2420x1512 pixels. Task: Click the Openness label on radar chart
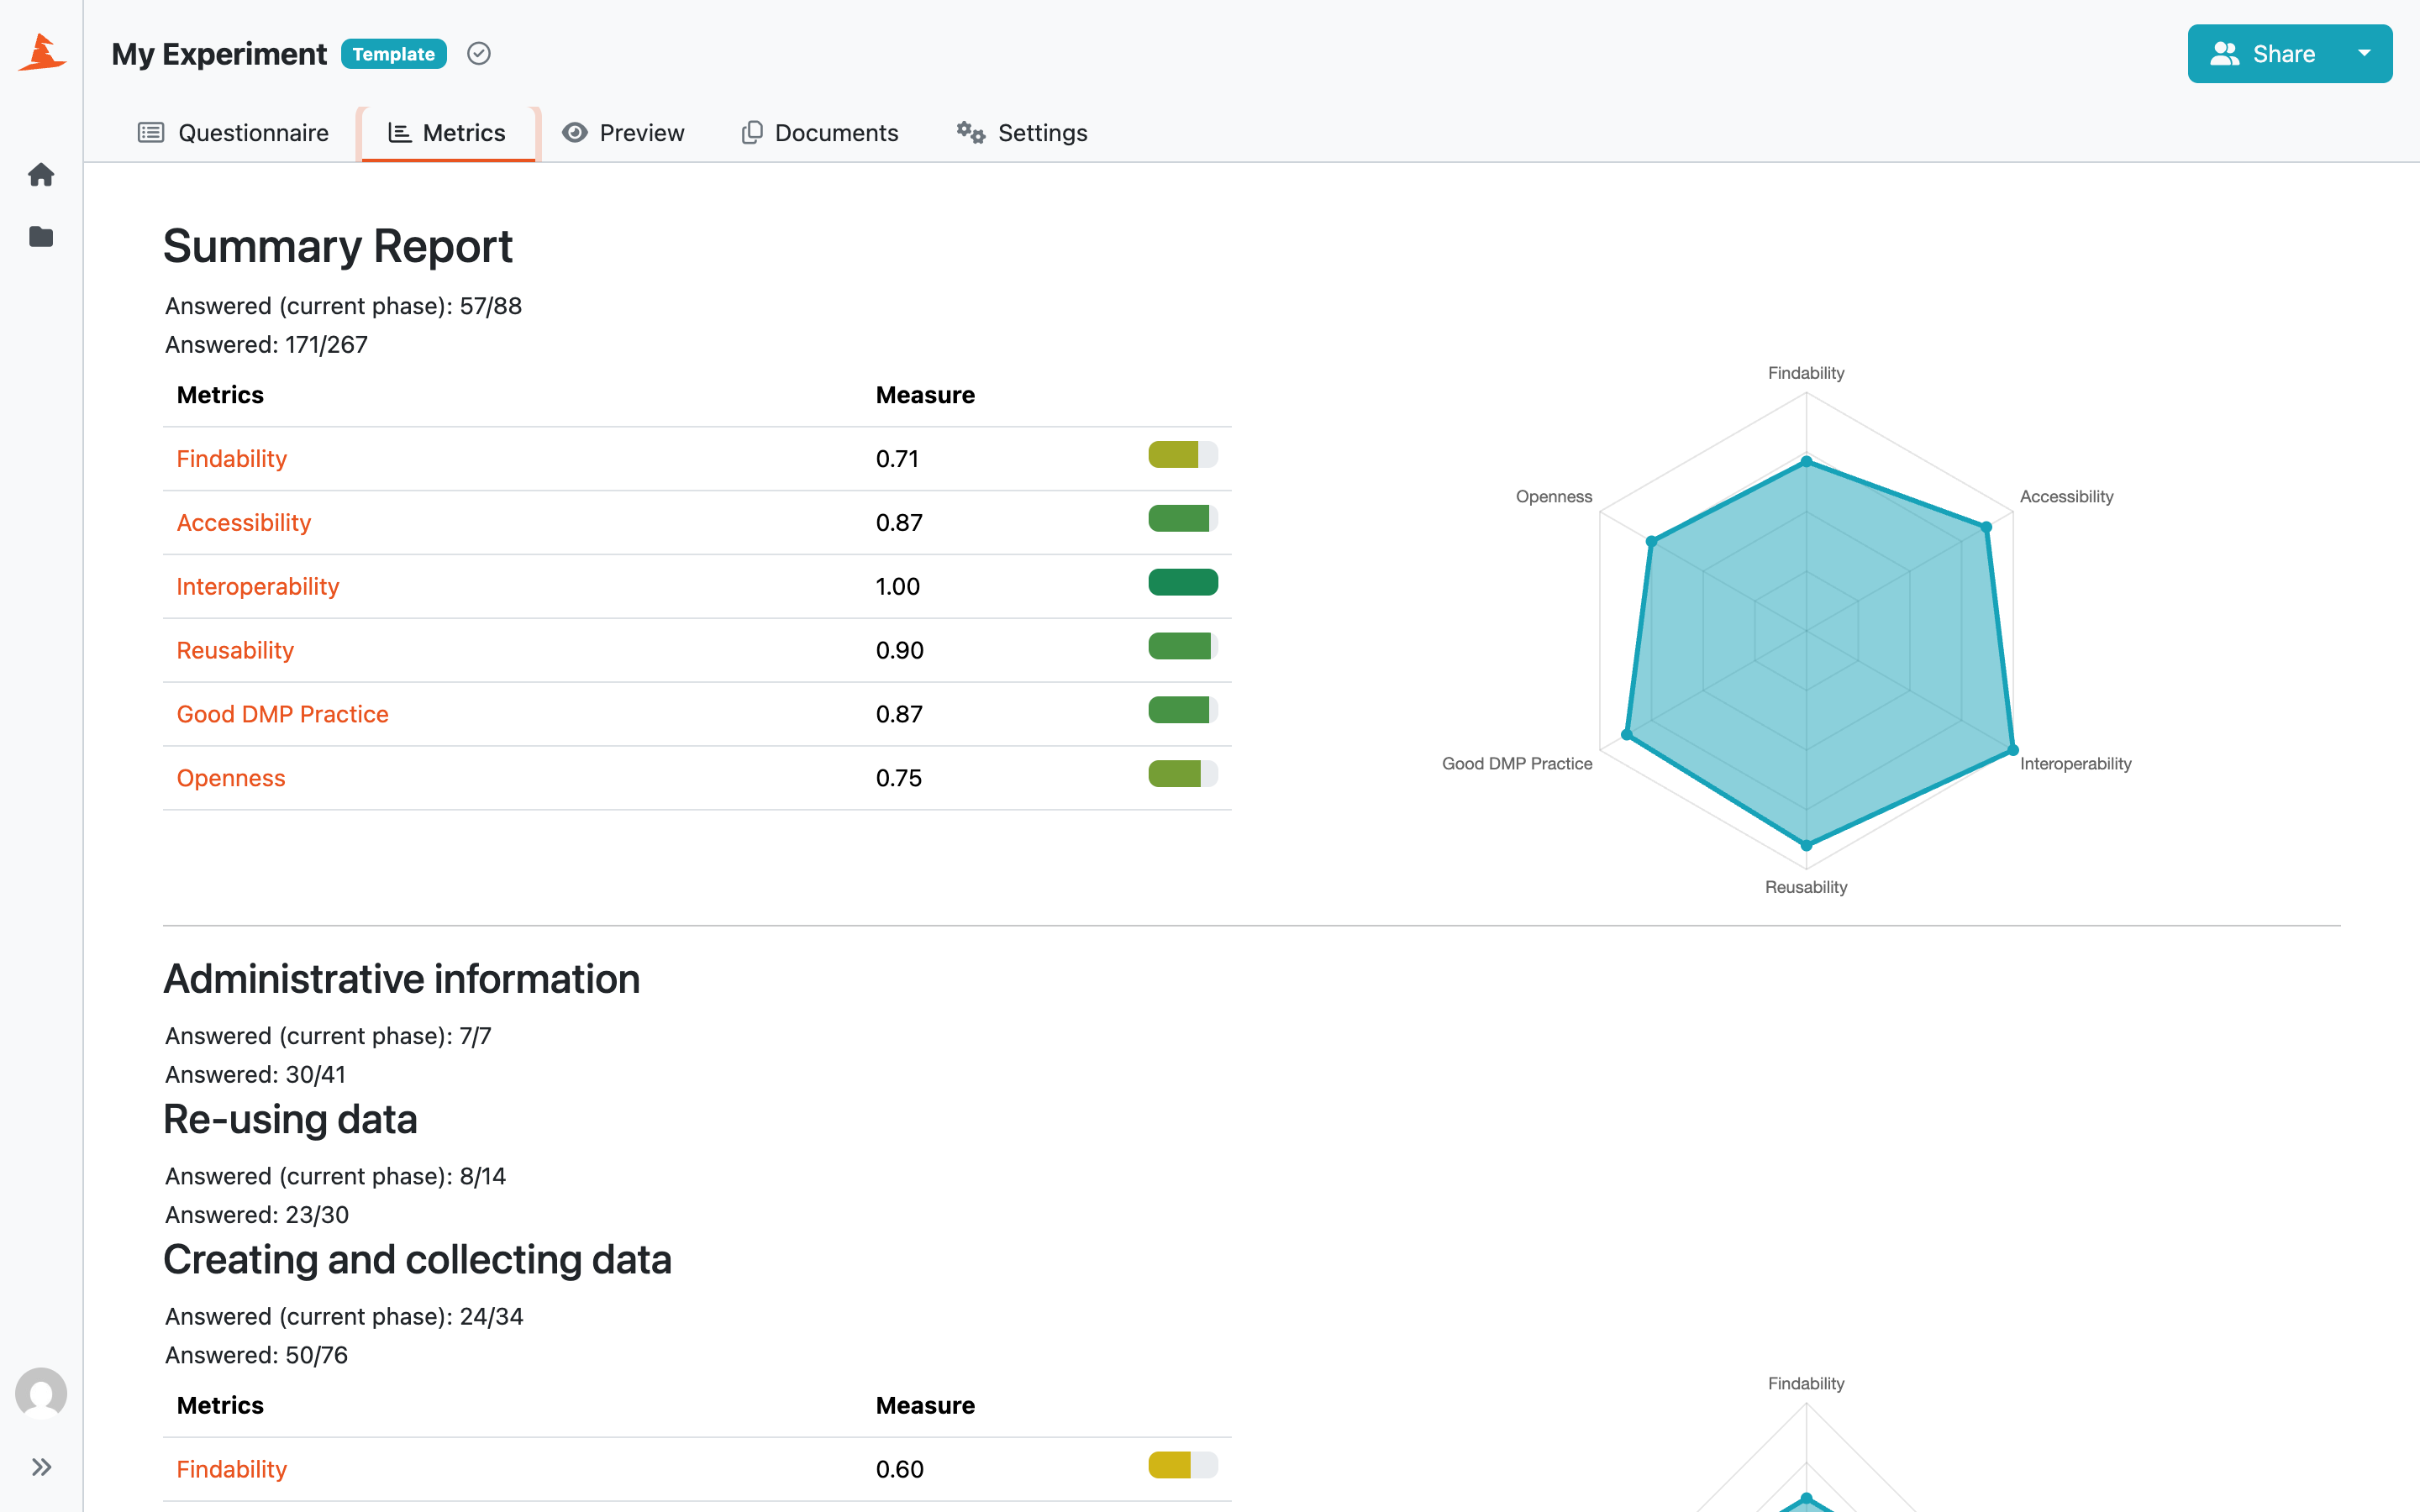pyautogui.click(x=1554, y=497)
